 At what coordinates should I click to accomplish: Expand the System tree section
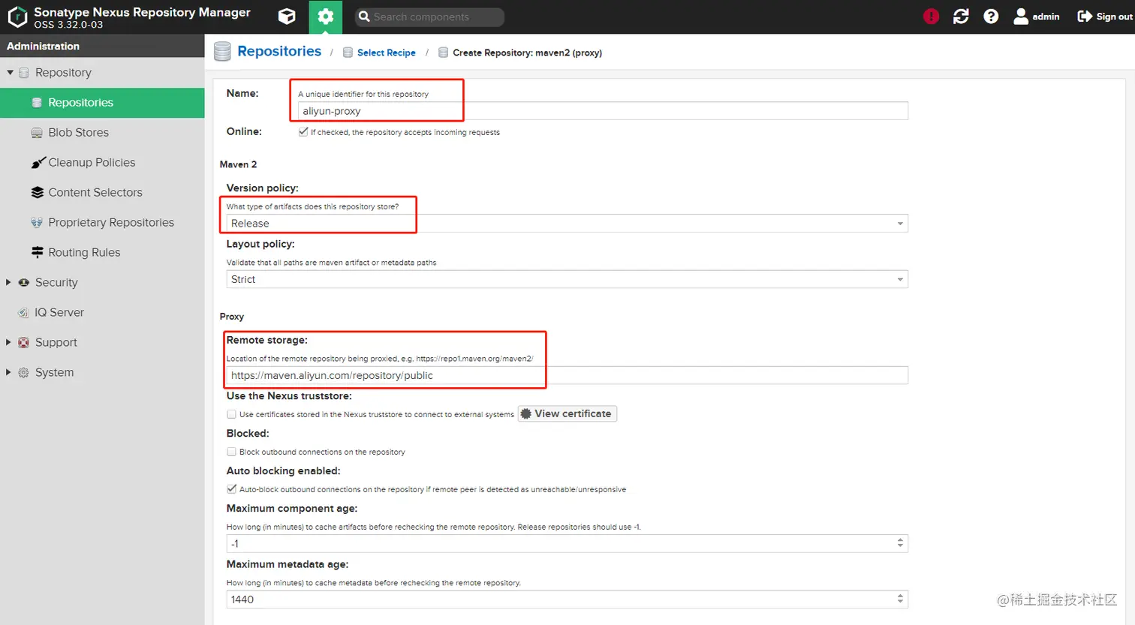(9, 372)
